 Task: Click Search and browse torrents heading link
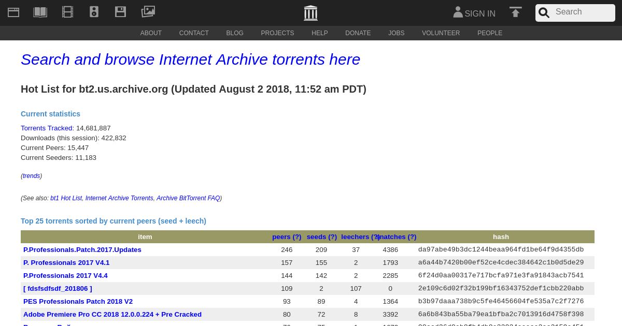190,60
